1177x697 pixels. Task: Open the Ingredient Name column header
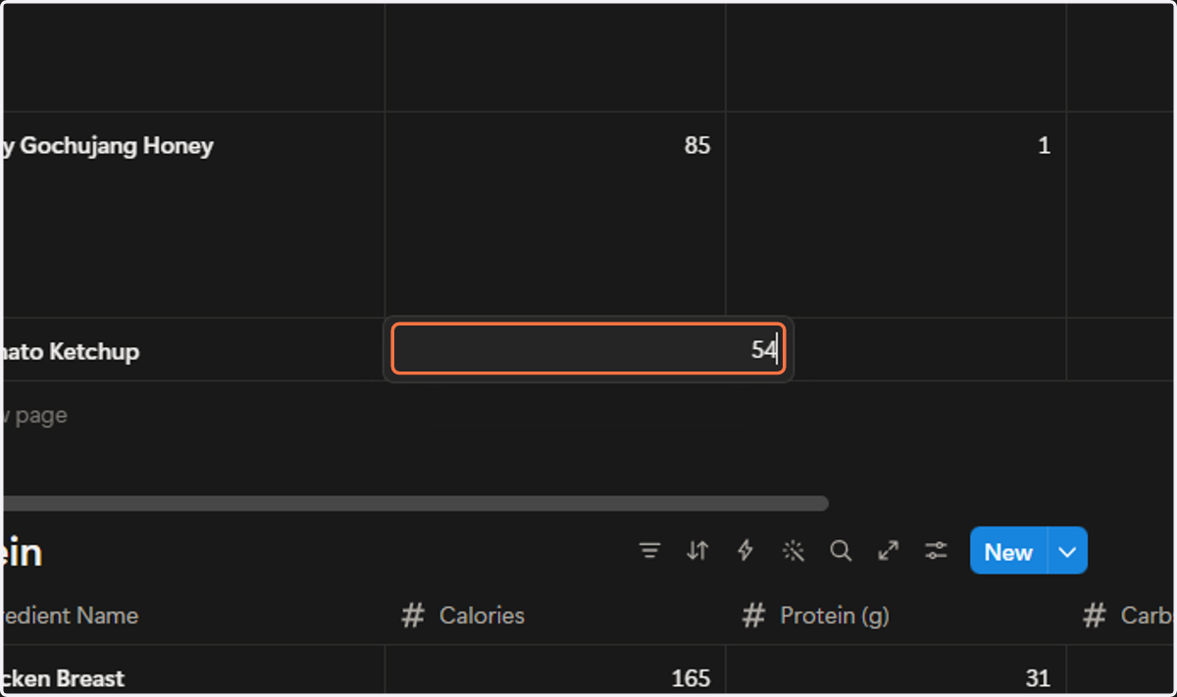tap(194, 616)
